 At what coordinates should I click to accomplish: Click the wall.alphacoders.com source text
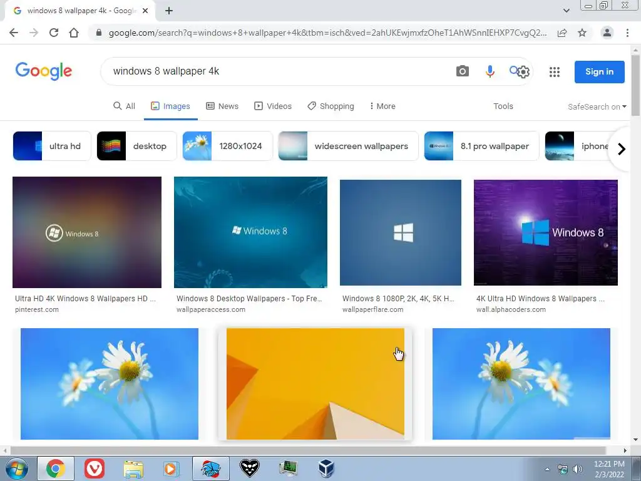511,309
